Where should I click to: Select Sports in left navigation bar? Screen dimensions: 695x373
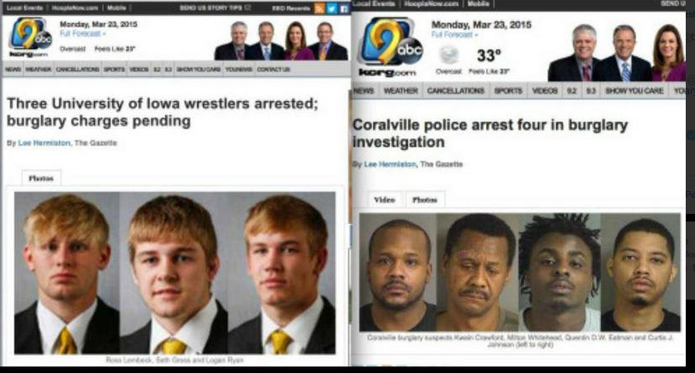[114, 70]
